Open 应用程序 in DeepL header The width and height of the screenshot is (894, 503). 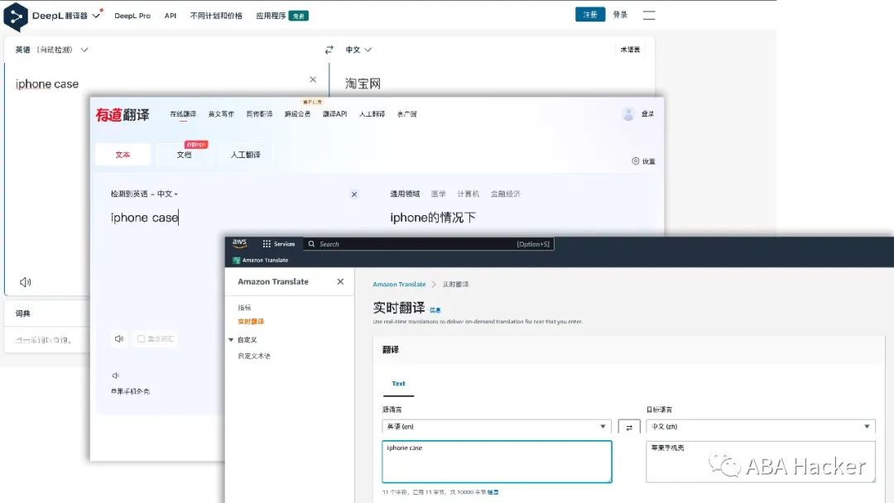(x=271, y=16)
